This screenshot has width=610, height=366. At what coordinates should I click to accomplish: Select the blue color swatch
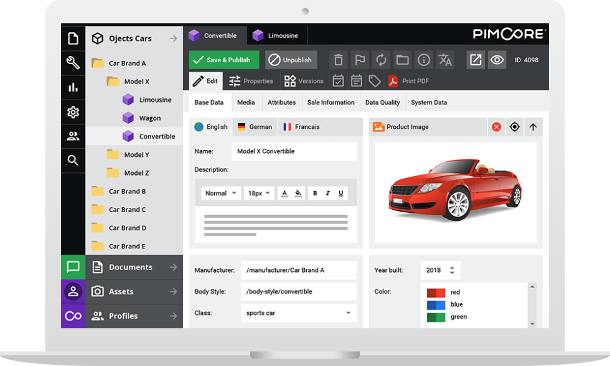tap(436, 304)
